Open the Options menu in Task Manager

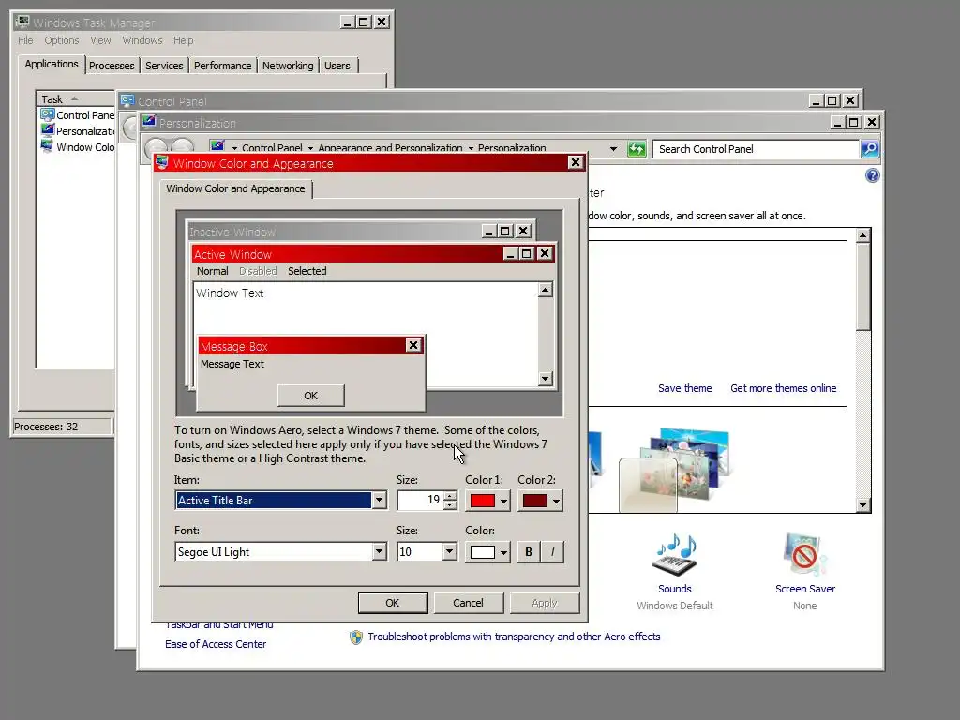point(61,40)
